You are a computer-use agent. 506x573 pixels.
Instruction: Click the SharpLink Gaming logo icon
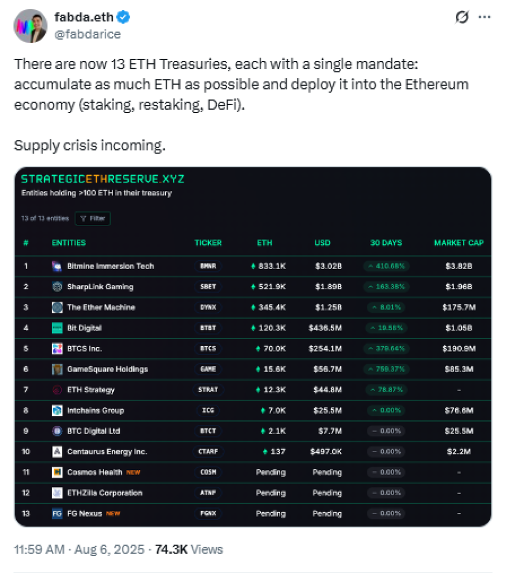tap(57, 286)
